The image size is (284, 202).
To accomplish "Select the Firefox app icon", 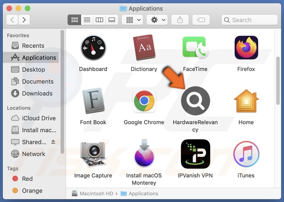I will [x=246, y=48].
